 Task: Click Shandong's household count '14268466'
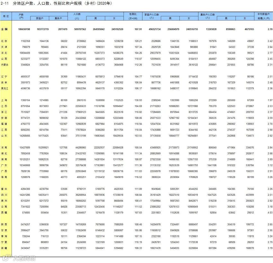coord(25,136)
